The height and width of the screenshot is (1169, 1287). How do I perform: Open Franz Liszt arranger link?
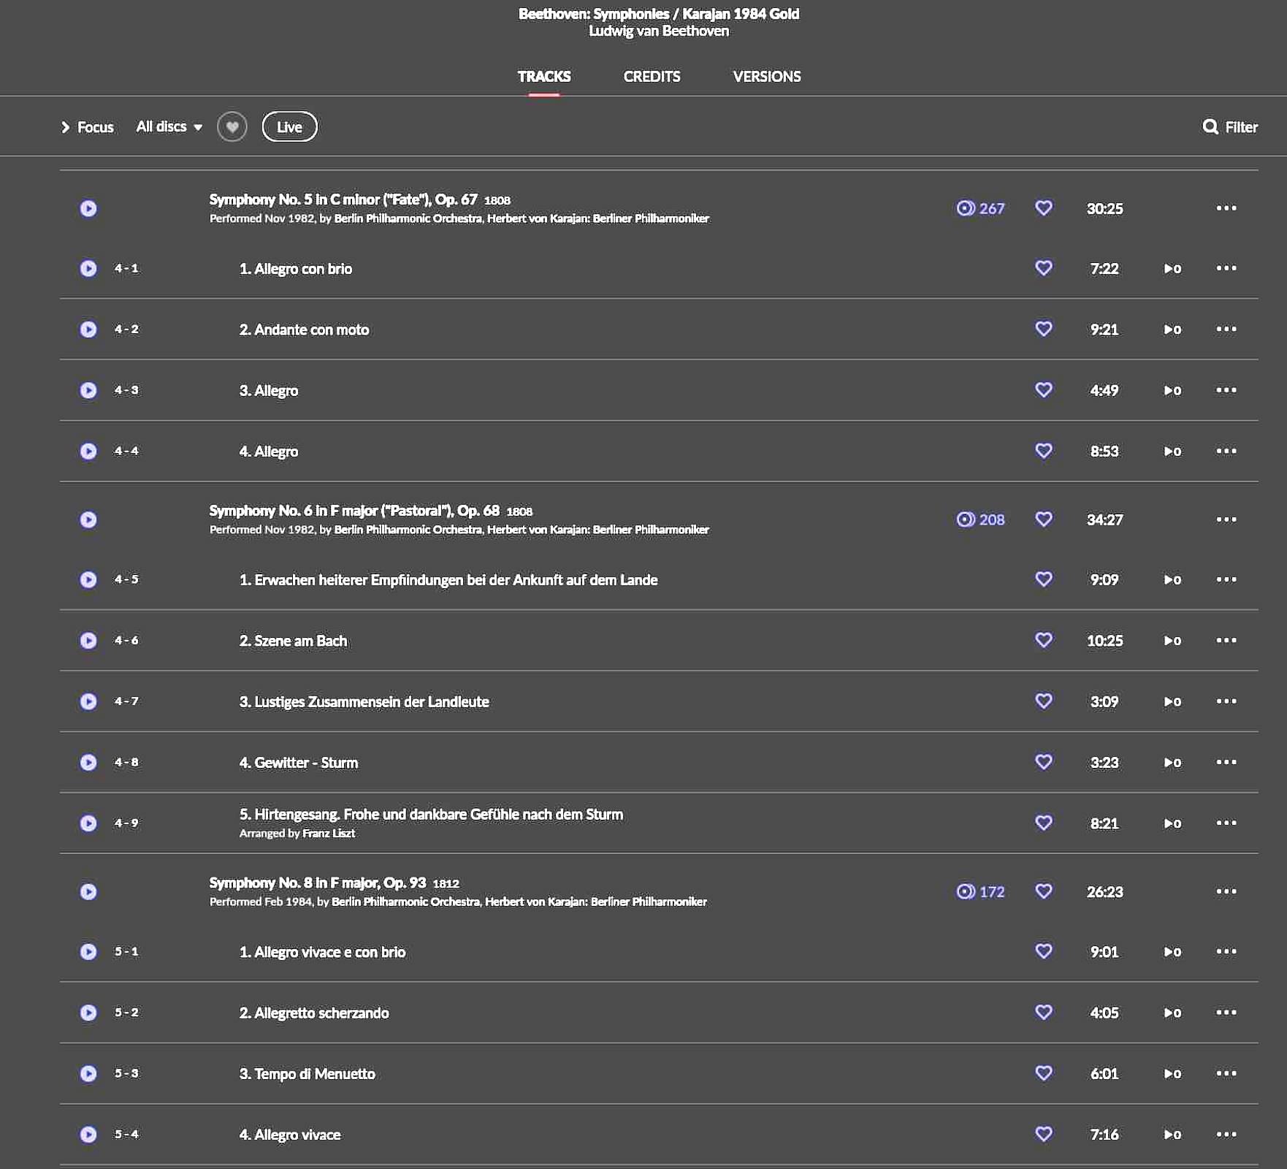click(x=329, y=834)
